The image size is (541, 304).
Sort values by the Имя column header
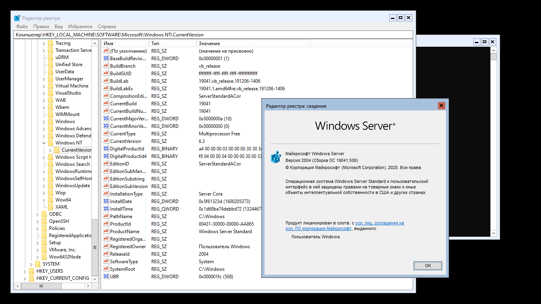(x=125, y=43)
